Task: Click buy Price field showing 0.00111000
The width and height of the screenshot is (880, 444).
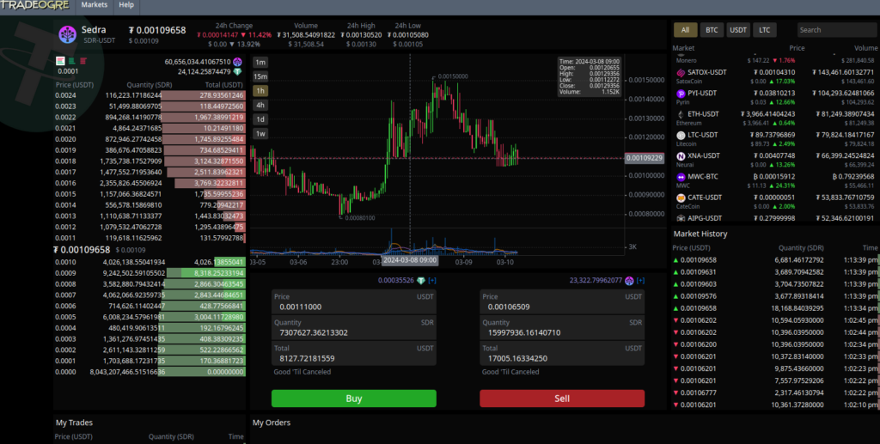Action: tap(353, 302)
